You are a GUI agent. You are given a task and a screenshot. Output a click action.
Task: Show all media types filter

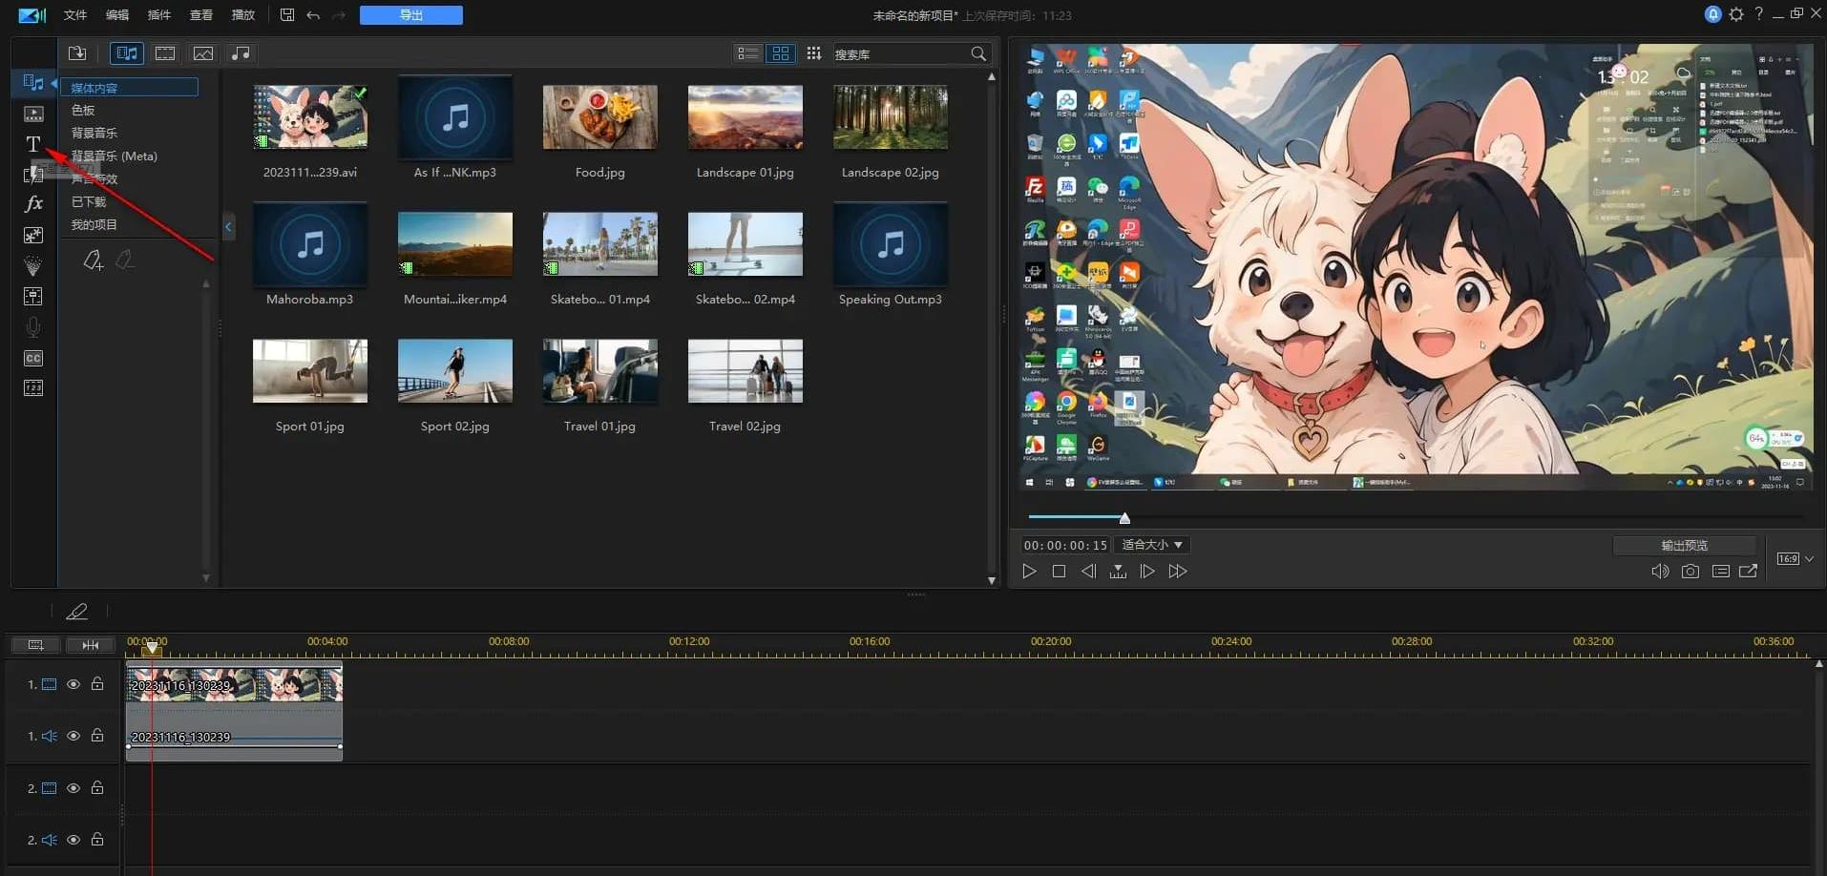[127, 53]
